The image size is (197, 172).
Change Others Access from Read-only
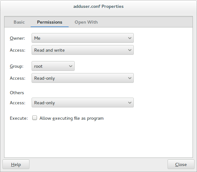coord(83,102)
